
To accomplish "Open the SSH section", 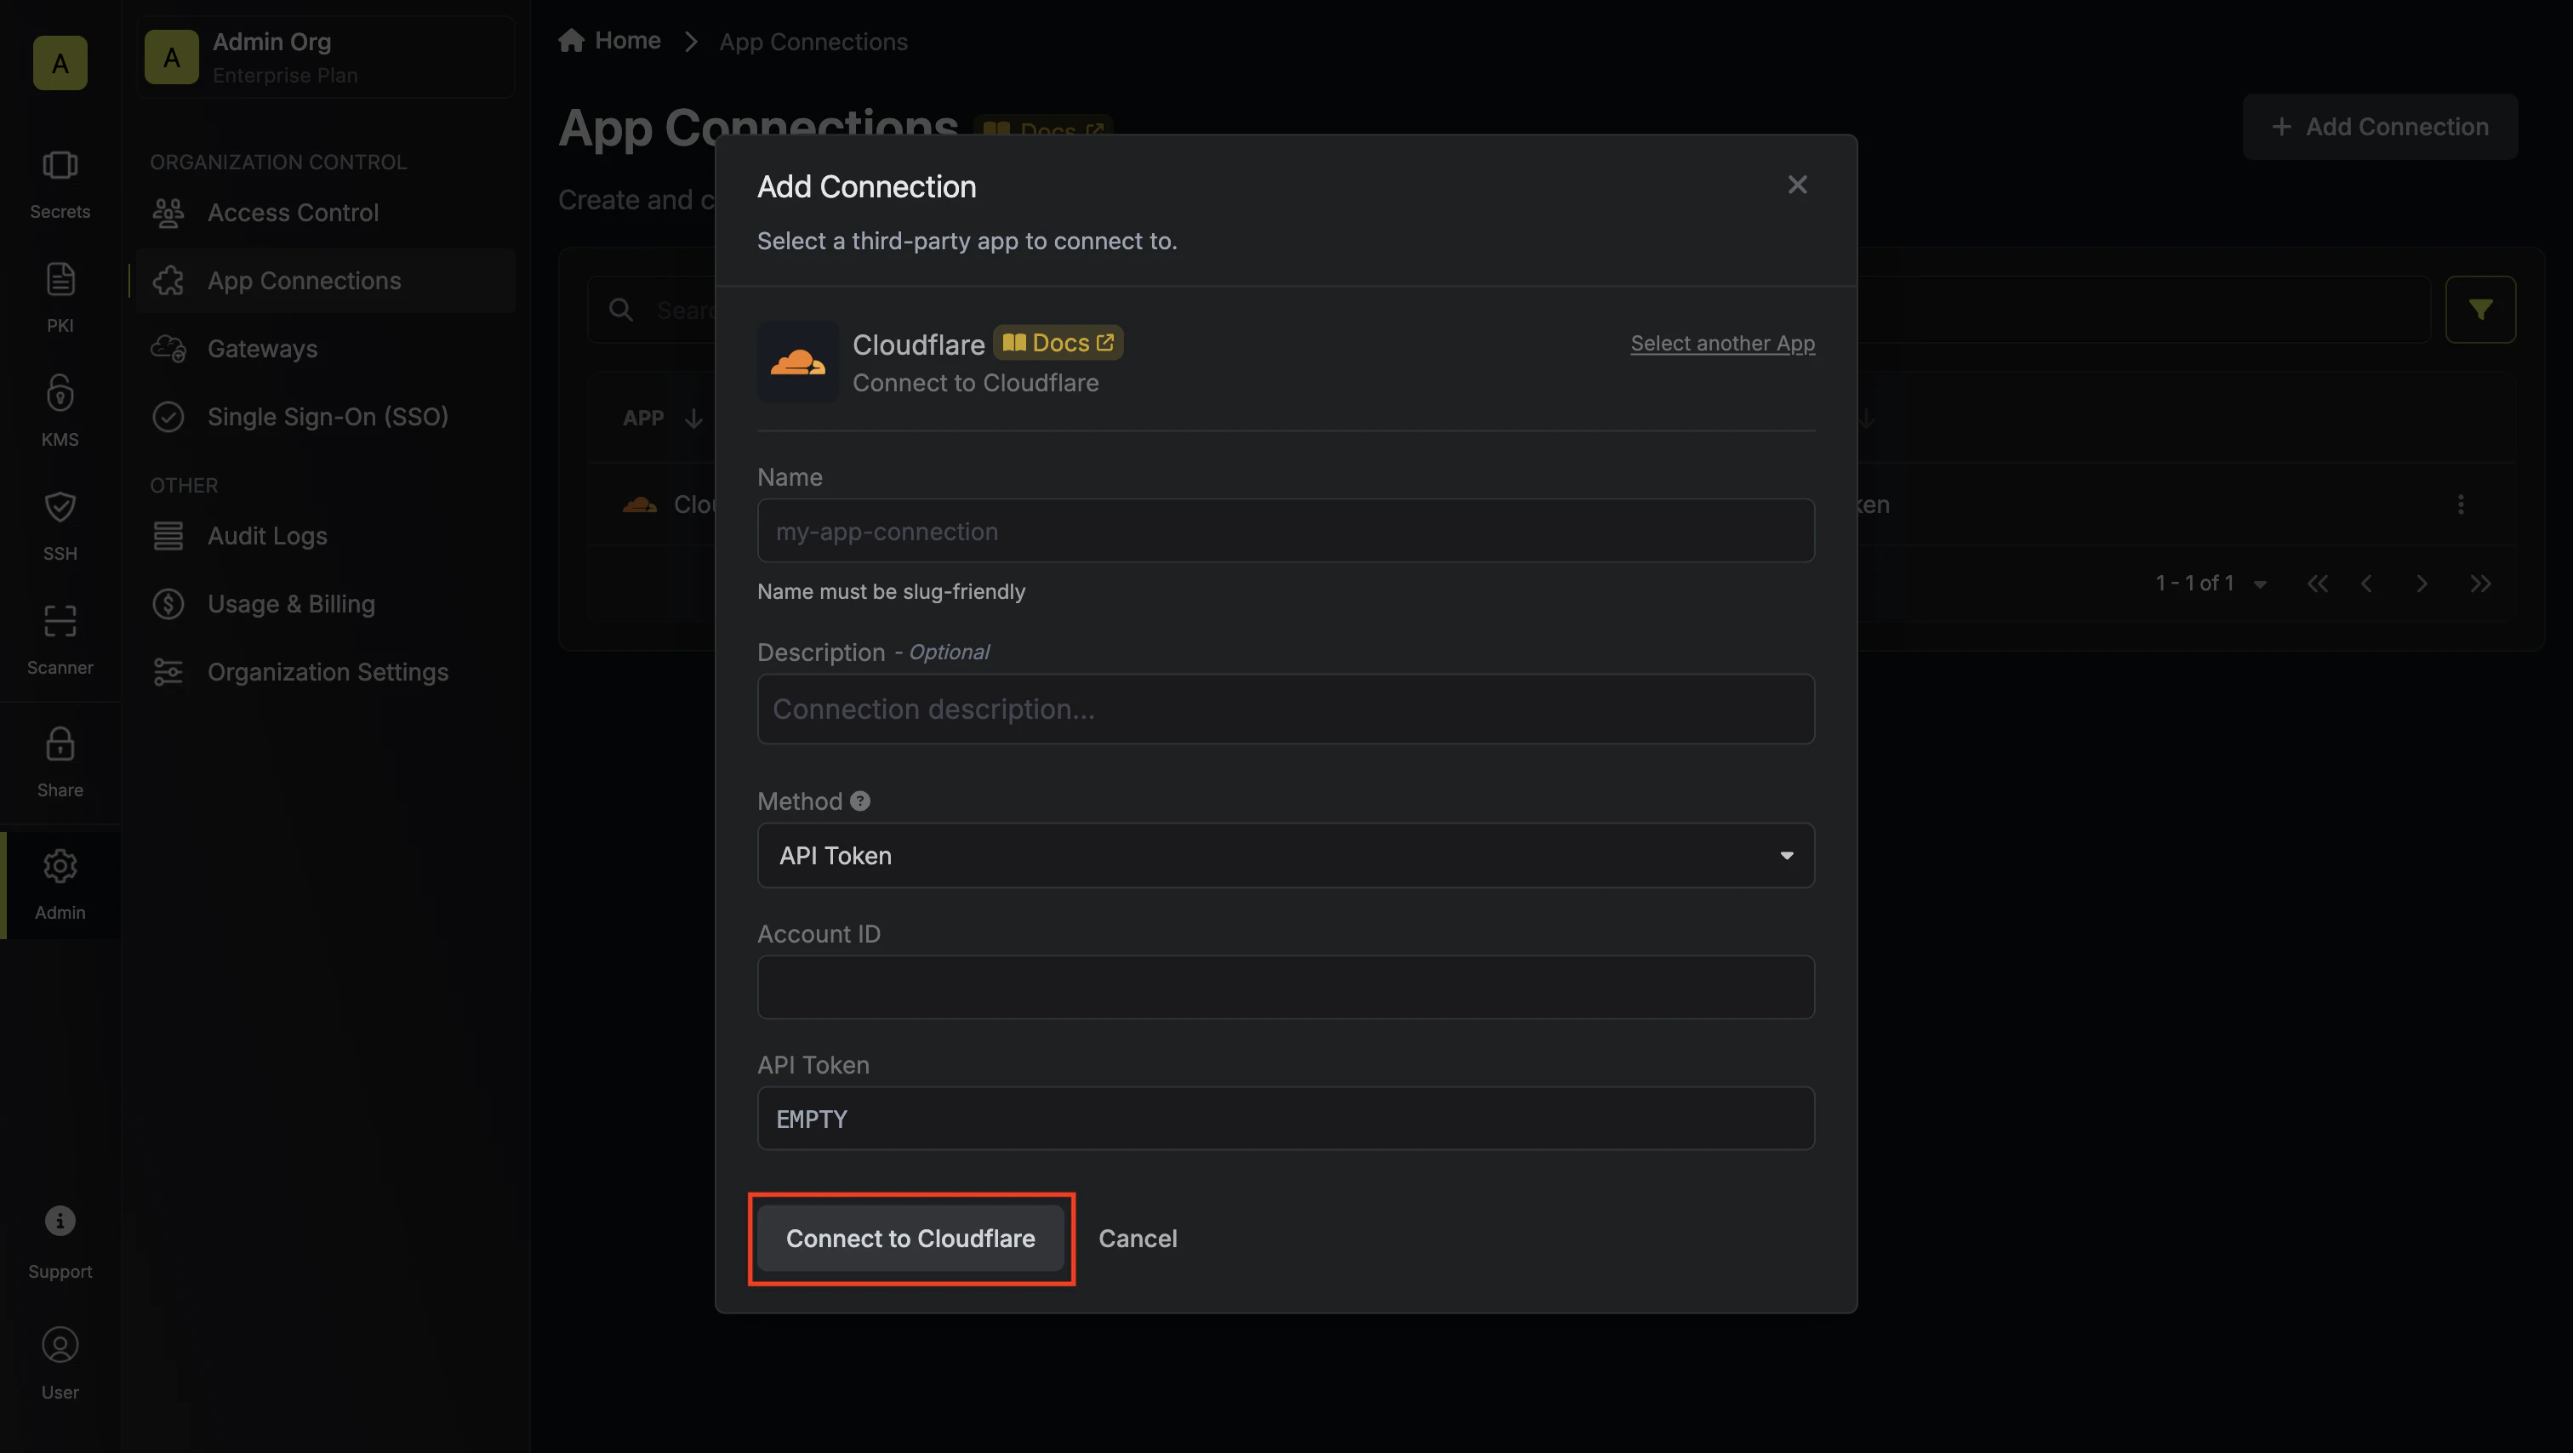I will point(60,527).
